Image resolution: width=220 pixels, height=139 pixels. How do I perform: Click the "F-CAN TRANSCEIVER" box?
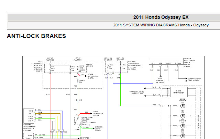[179, 92]
